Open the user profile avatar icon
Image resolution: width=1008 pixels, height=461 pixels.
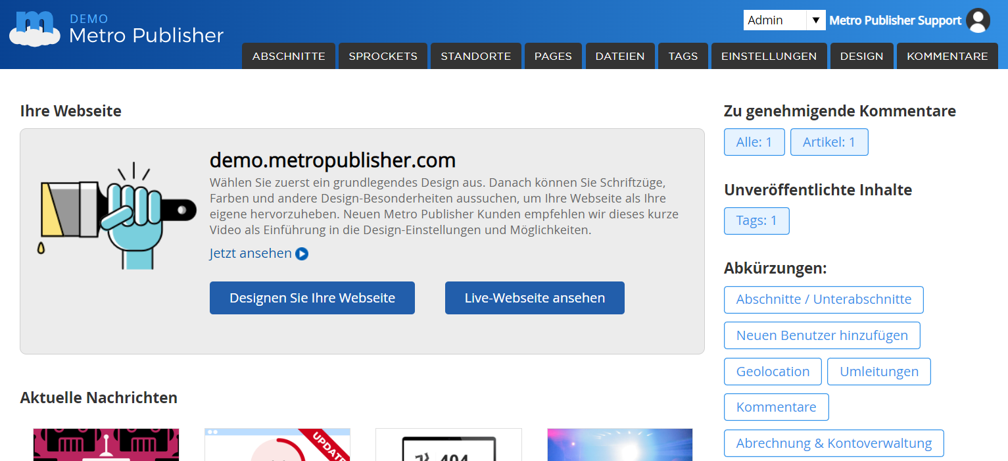click(x=978, y=20)
